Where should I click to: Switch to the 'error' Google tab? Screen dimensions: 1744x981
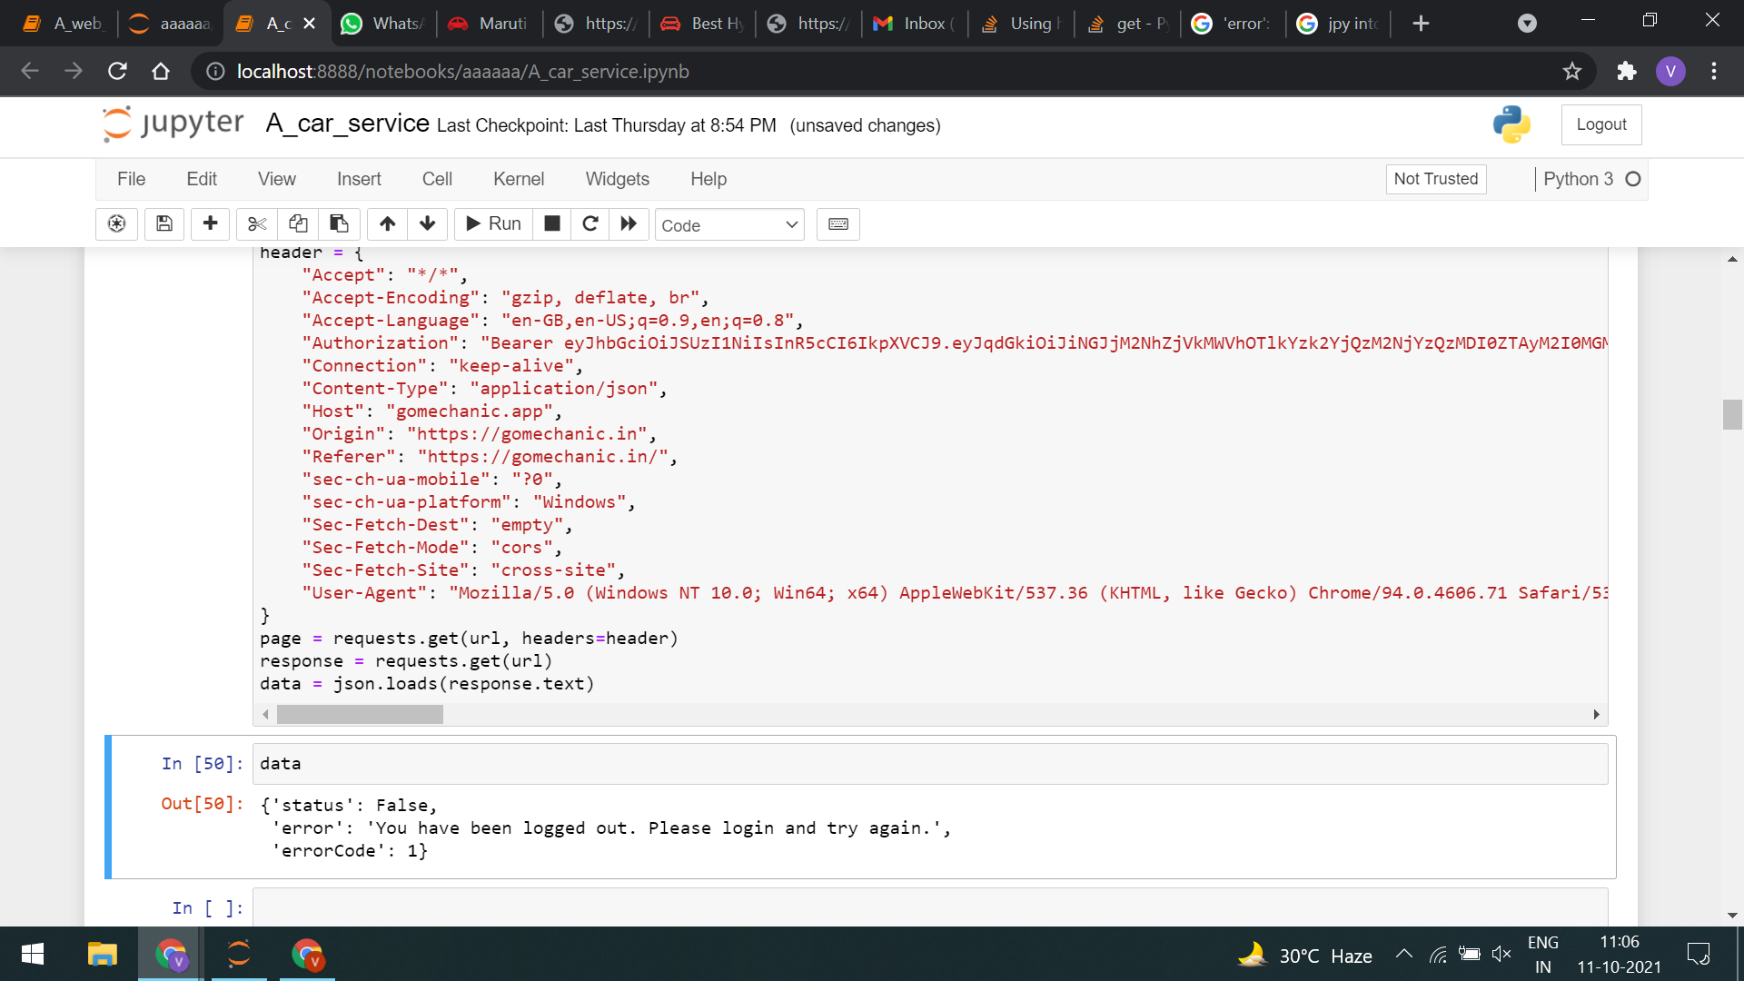[1233, 24]
